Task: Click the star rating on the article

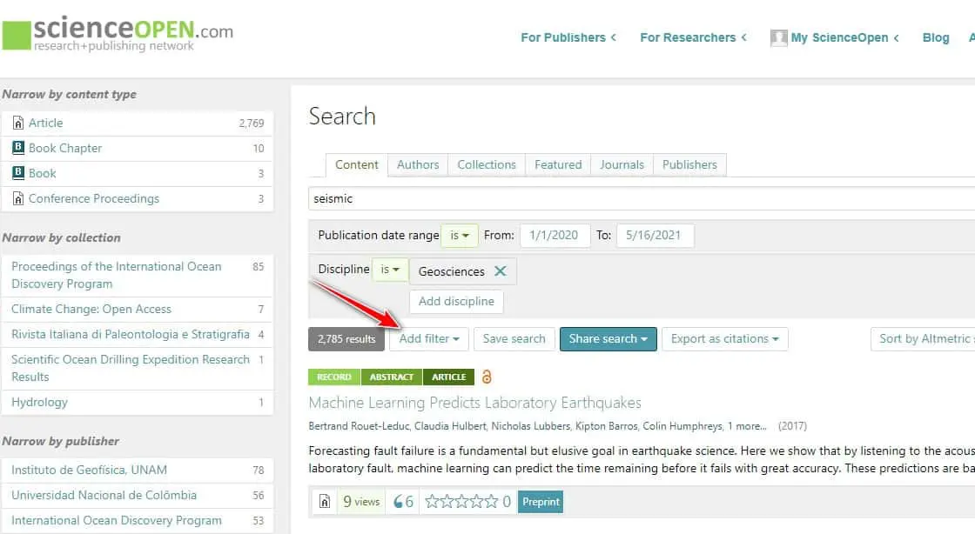Action: click(x=461, y=502)
